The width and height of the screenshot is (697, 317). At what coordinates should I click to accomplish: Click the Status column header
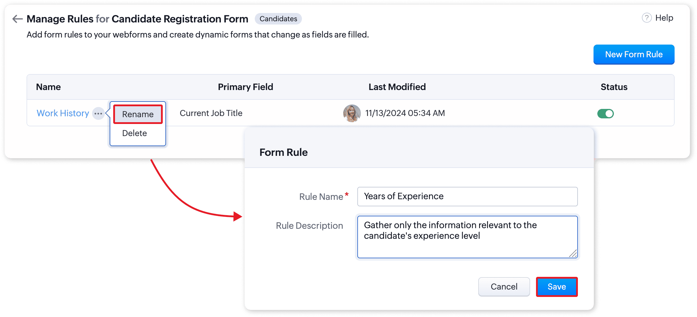[614, 87]
